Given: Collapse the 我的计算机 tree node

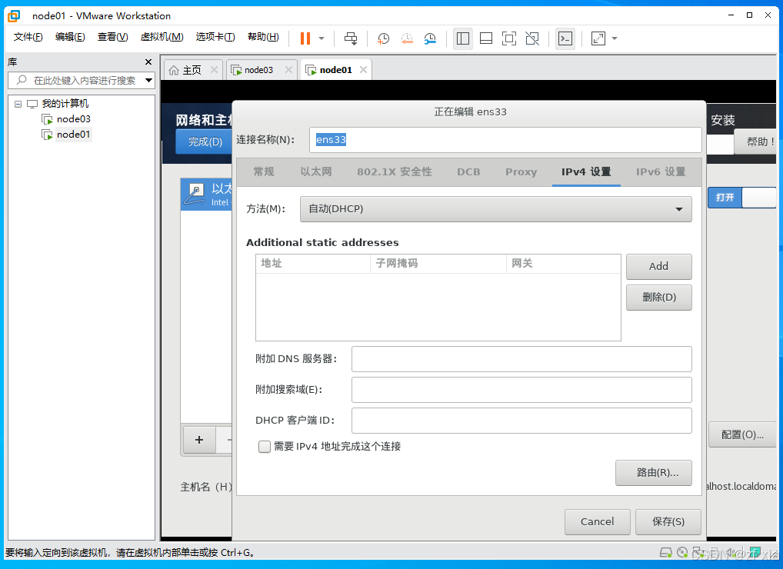Looking at the screenshot, I should (x=18, y=104).
